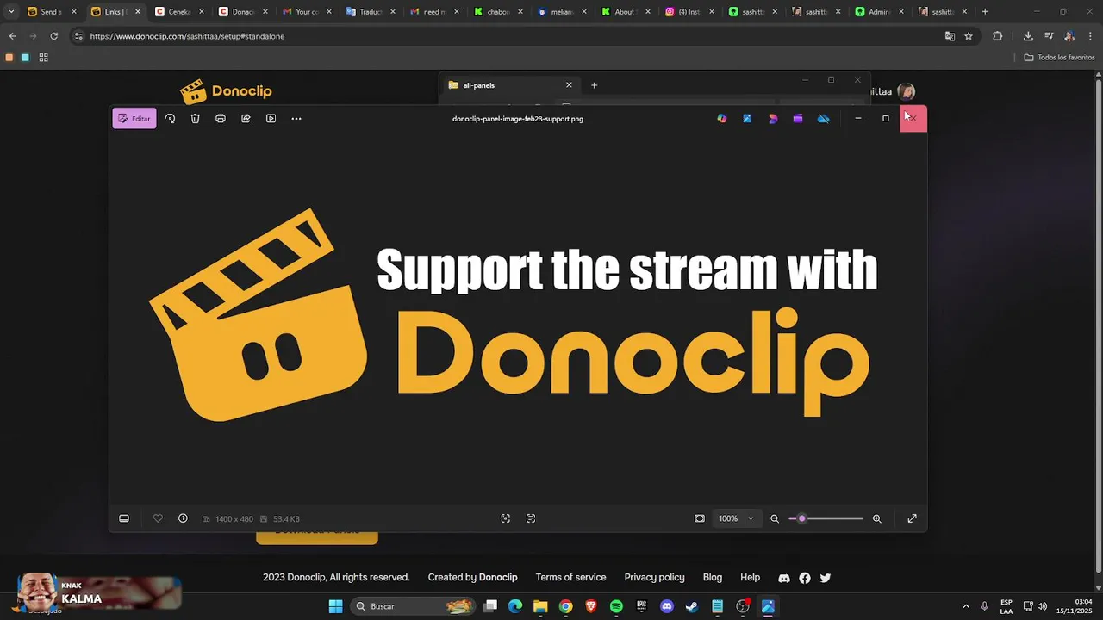The image size is (1103, 620).
Task: Open the browser tab search dropdown
Action: (x=11, y=12)
